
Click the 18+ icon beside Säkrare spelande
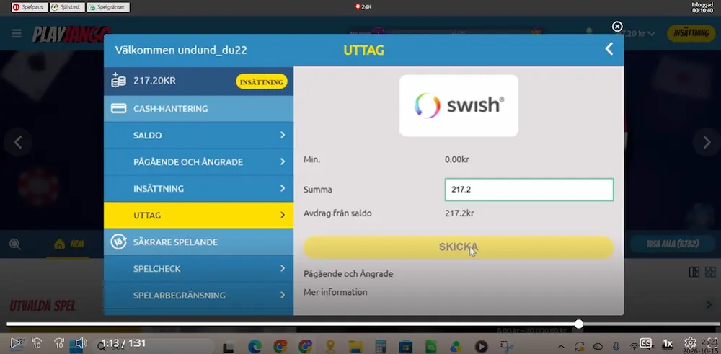(x=119, y=242)
